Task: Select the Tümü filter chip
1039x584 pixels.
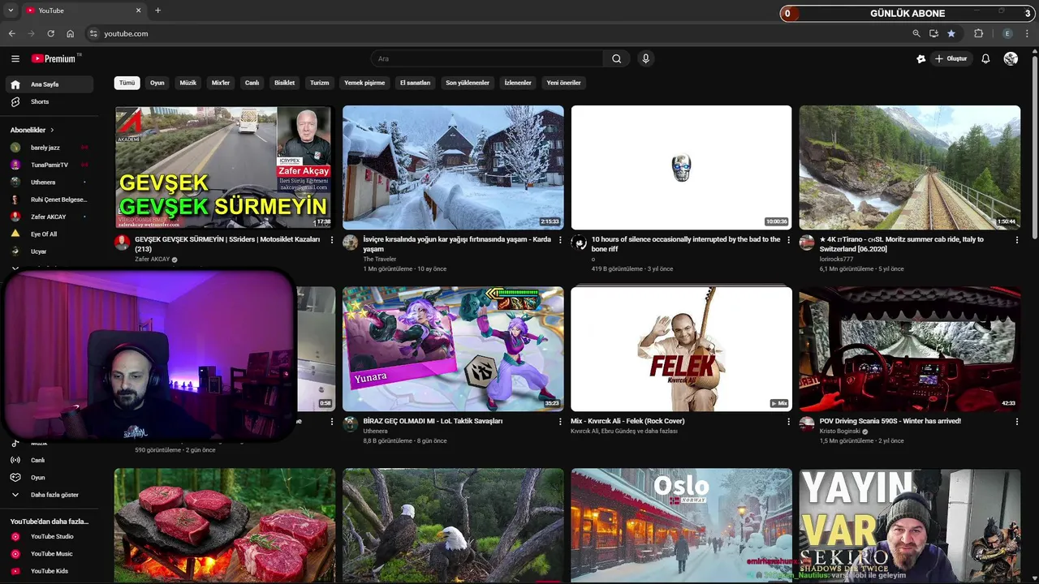Action: [127, 83]
